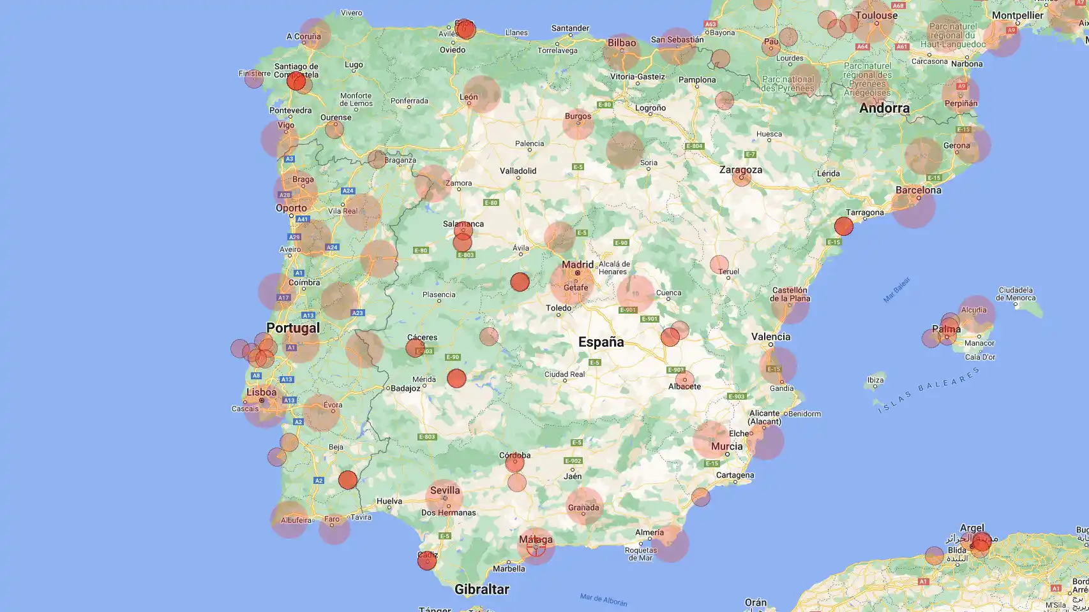Select the dark red marker at Argel

pyautogui.click(x=981, y=543)
